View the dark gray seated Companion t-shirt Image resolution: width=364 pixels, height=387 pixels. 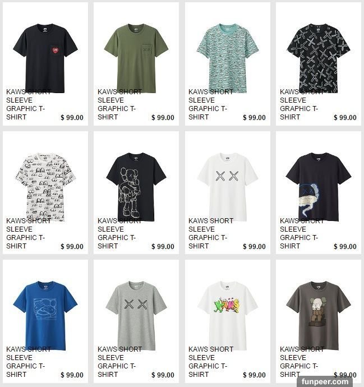[319, 316]
